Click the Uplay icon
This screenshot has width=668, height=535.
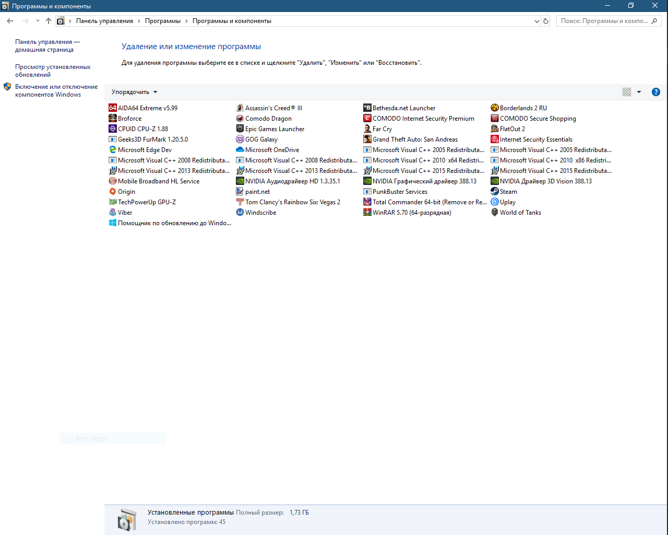click(x=495, y=202)
